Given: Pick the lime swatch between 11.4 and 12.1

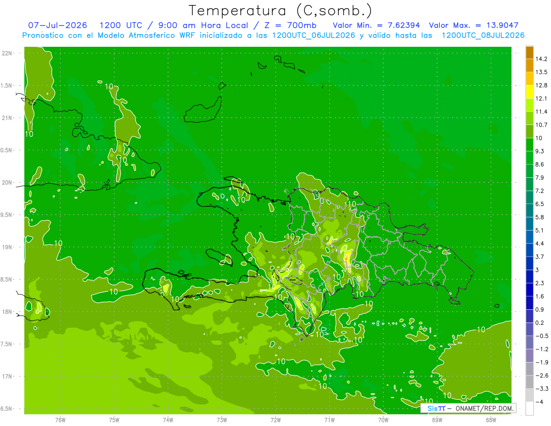Looking at the screenshot, I should click(529, 105).
